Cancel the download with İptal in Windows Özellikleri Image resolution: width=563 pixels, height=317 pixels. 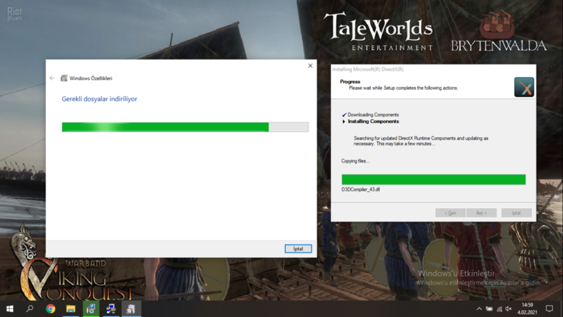point(298,249)
